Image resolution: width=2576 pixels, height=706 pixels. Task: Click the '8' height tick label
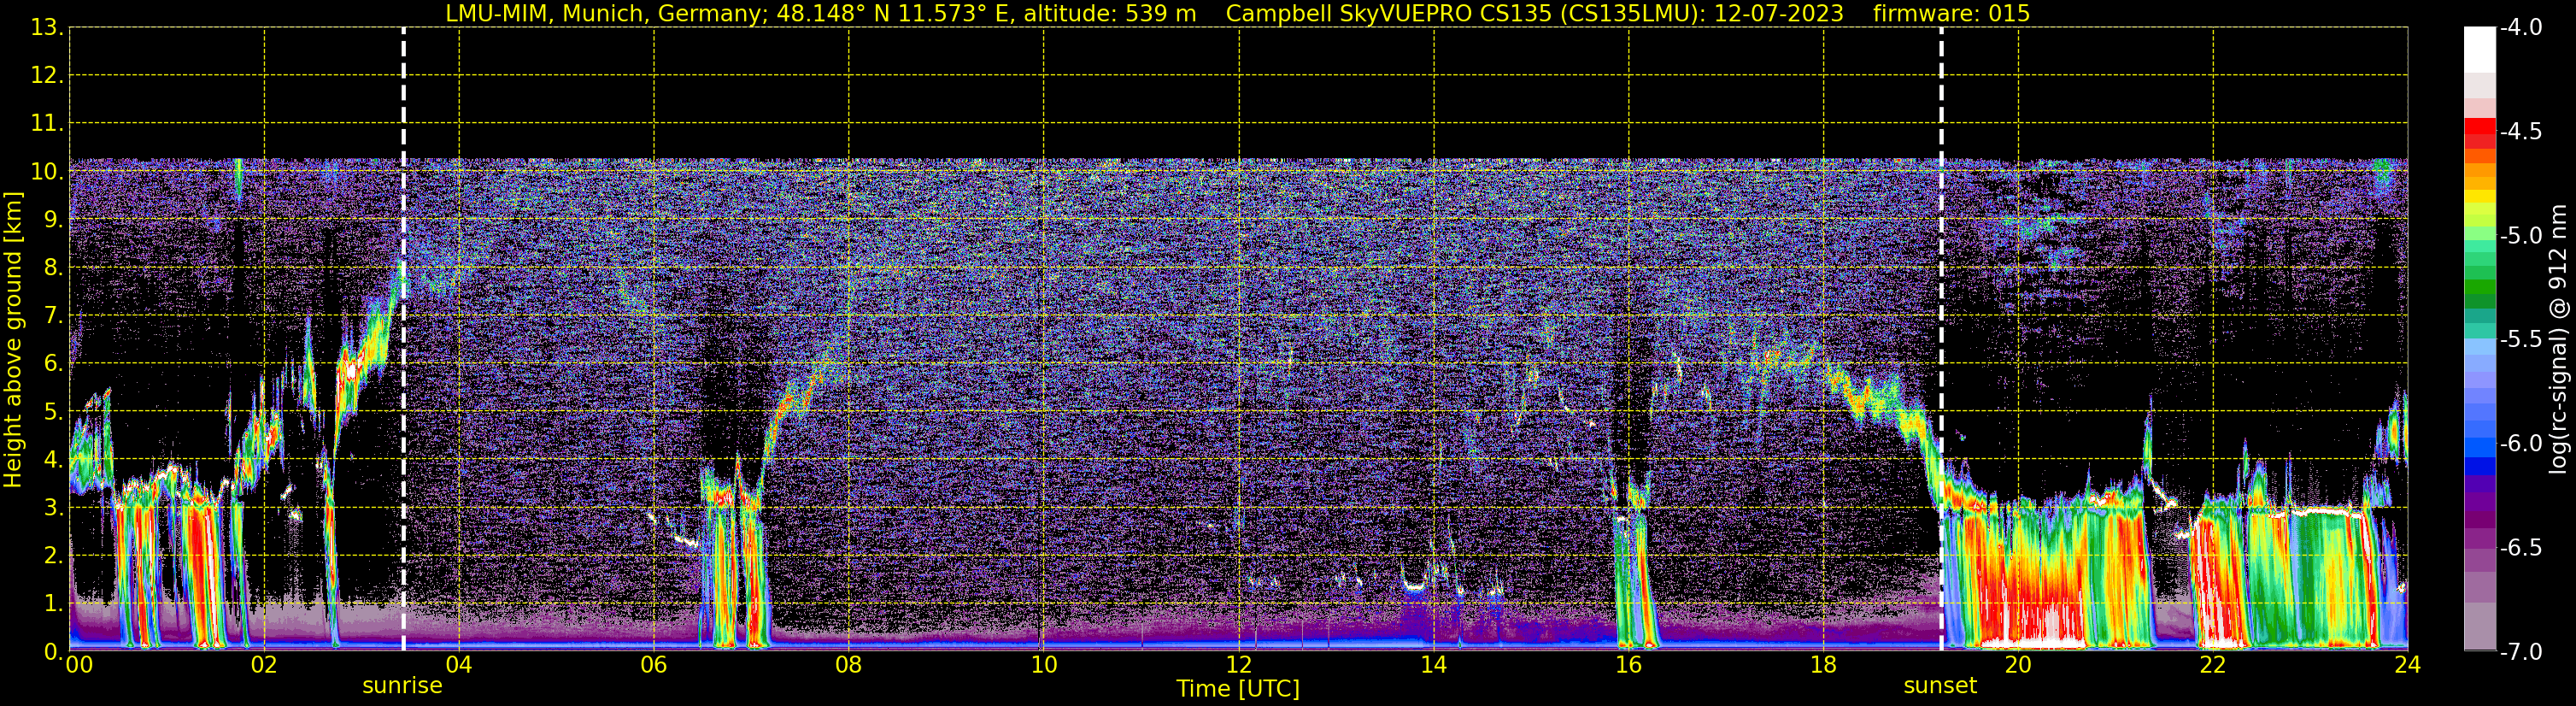[x=53, y=268]
